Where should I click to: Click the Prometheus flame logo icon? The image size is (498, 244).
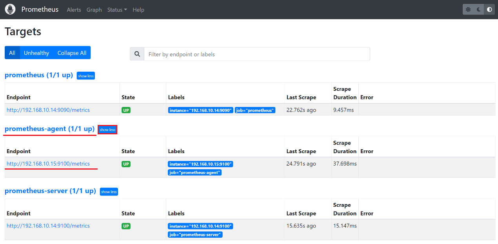point(10,9)
